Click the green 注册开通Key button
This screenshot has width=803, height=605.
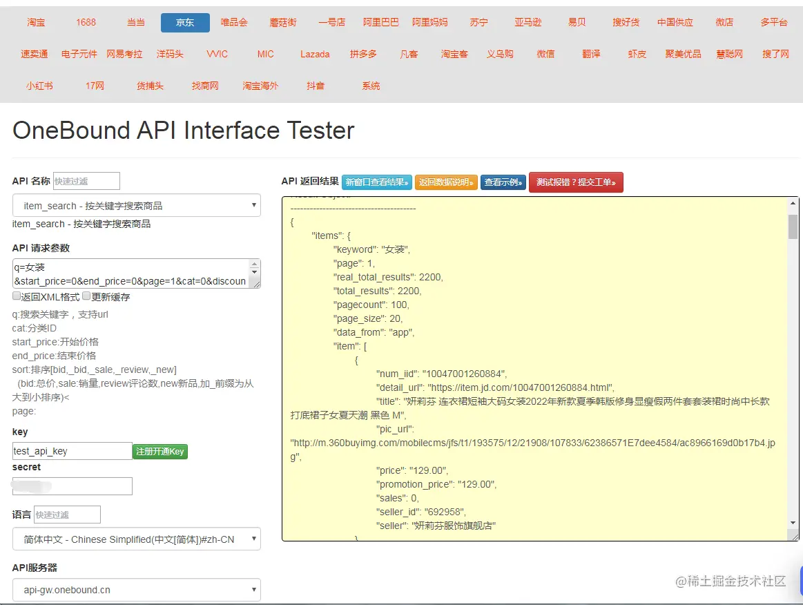coord(160,451)
